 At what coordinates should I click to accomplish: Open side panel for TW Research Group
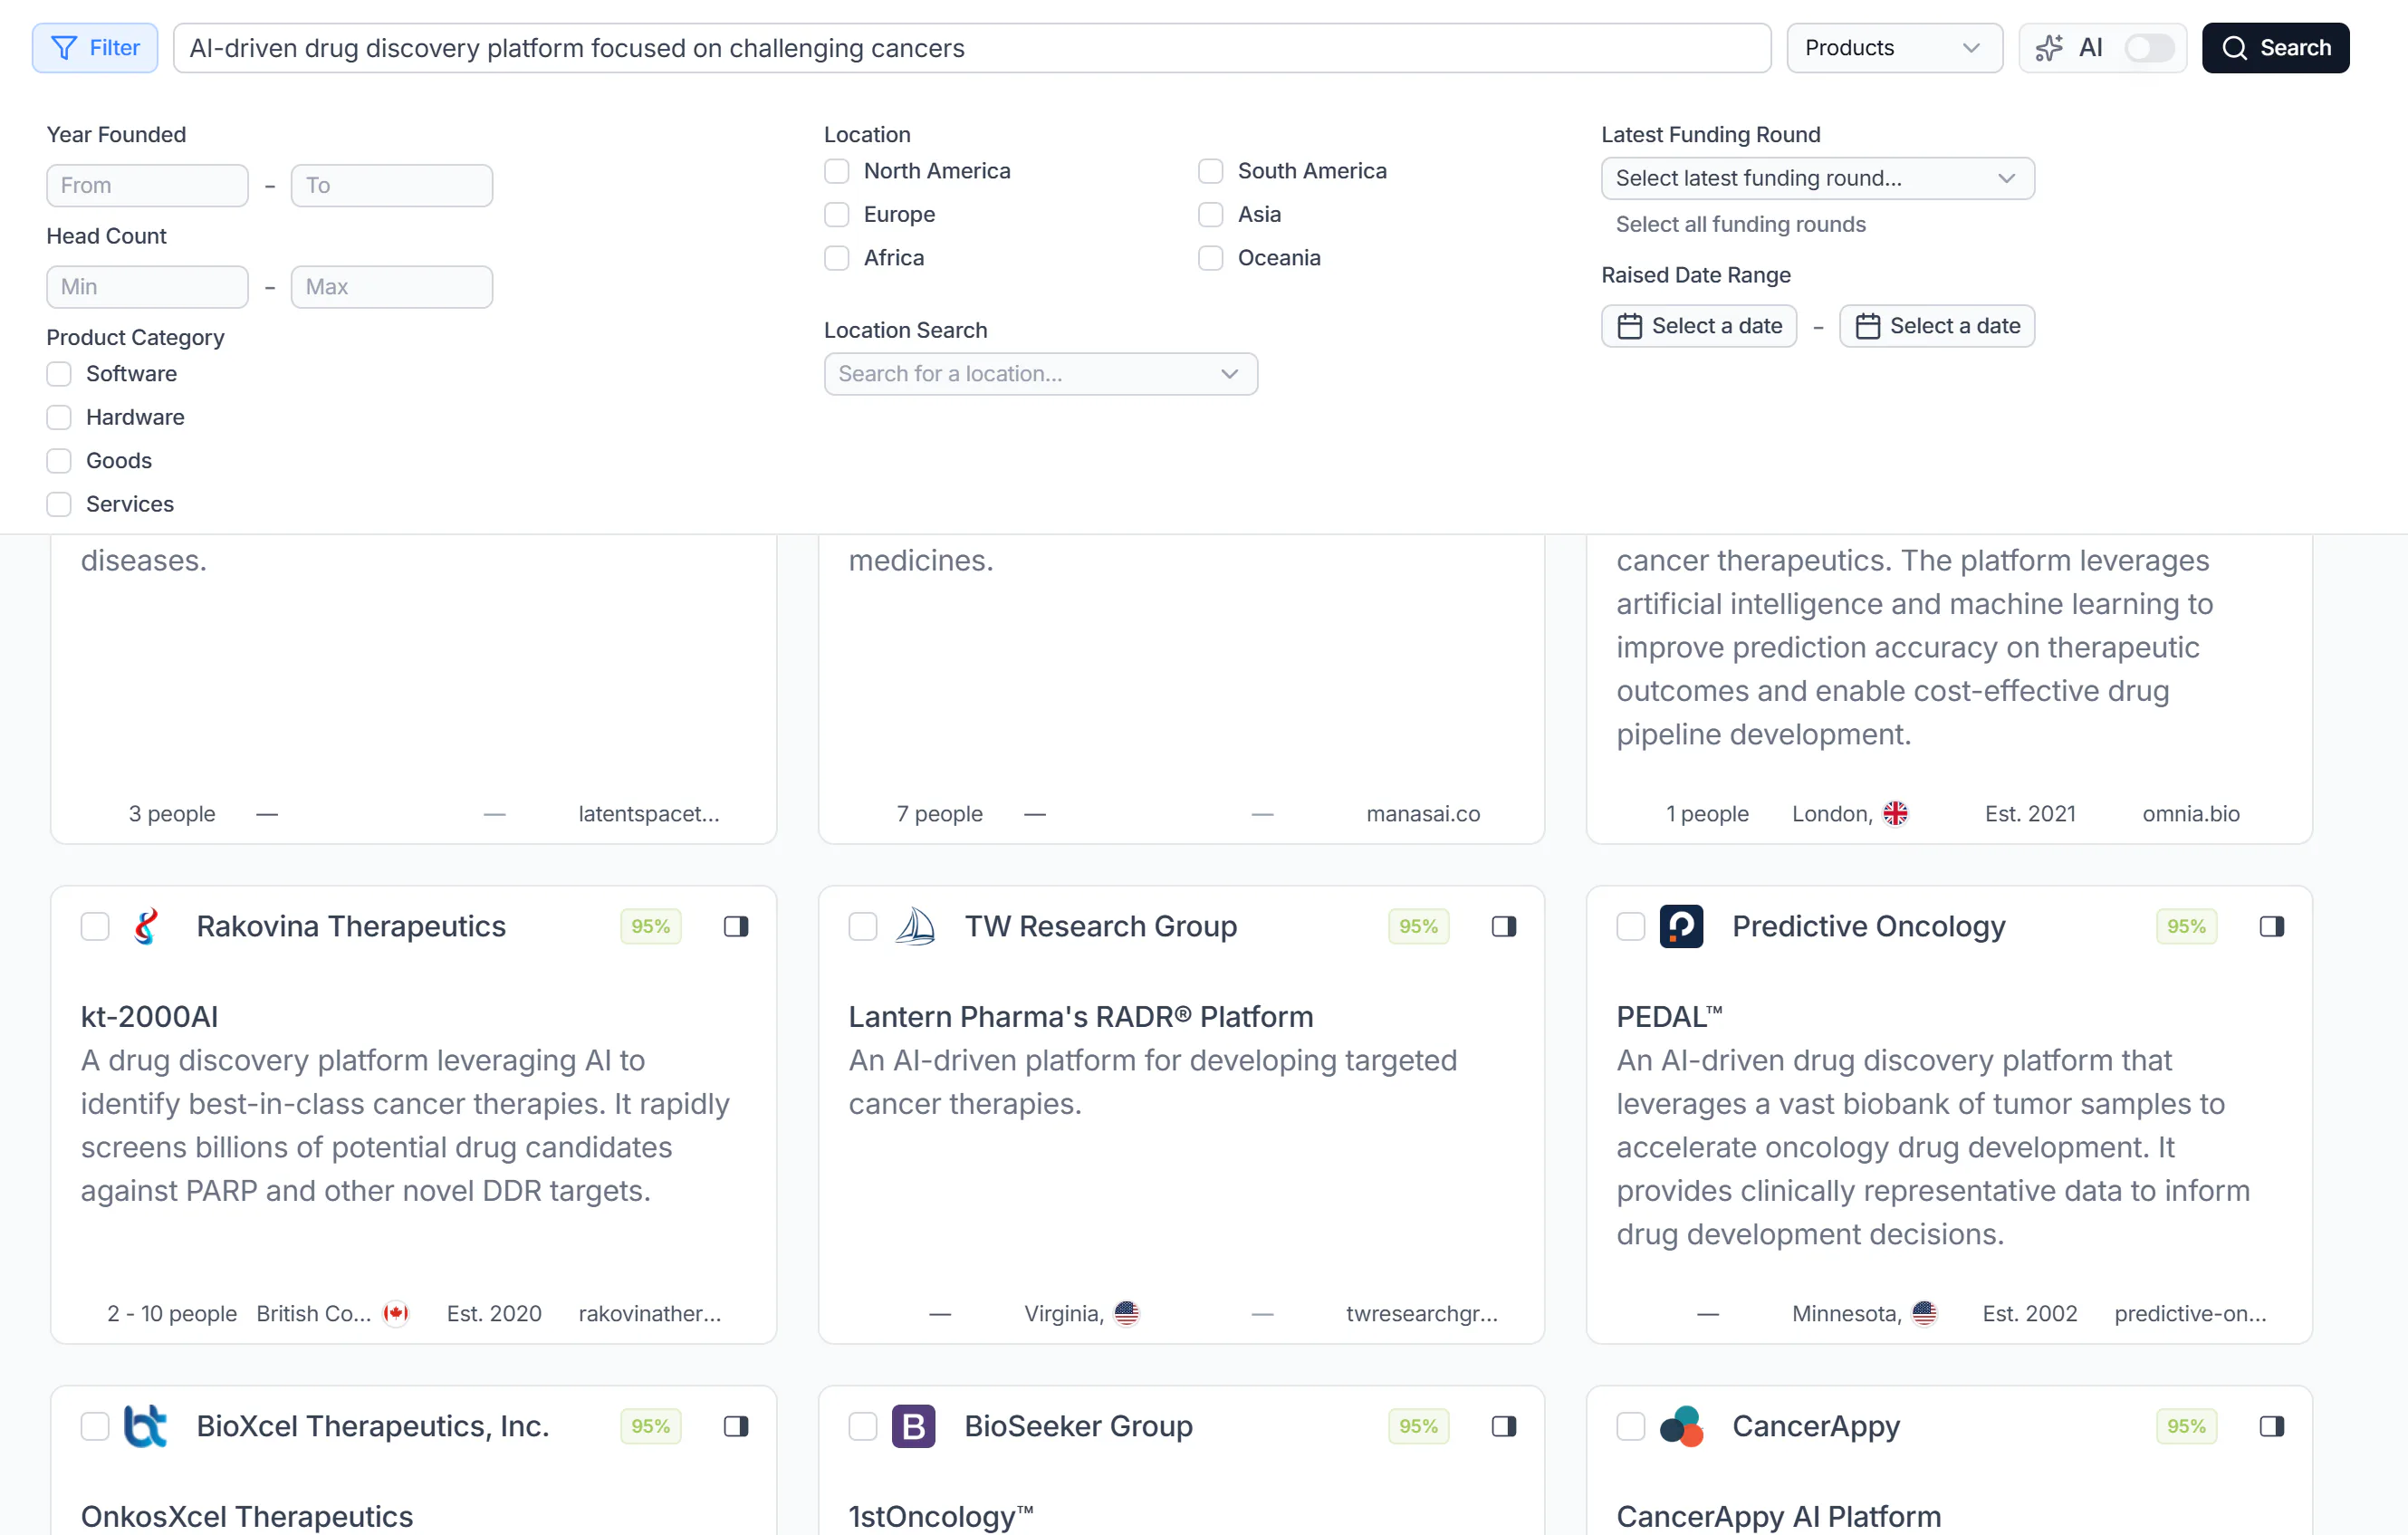[1504, 926]
